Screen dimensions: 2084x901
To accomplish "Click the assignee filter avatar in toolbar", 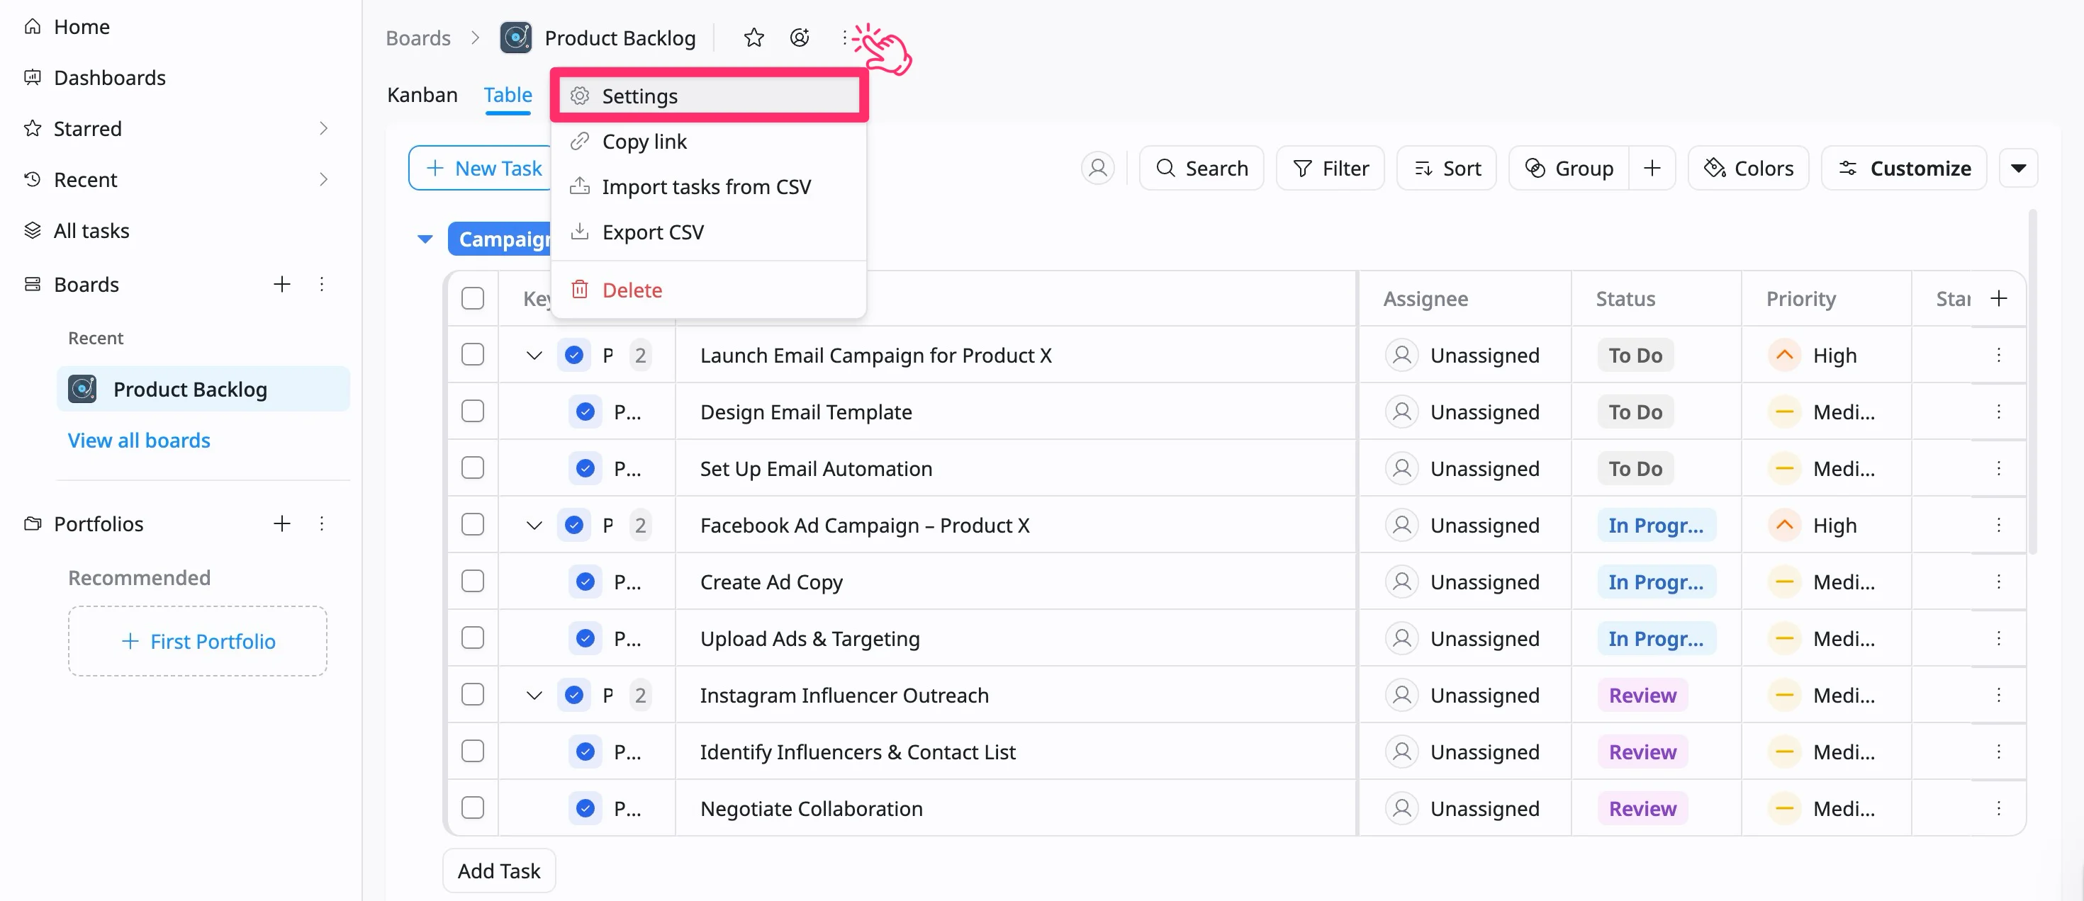I will tap(1097, 168).
